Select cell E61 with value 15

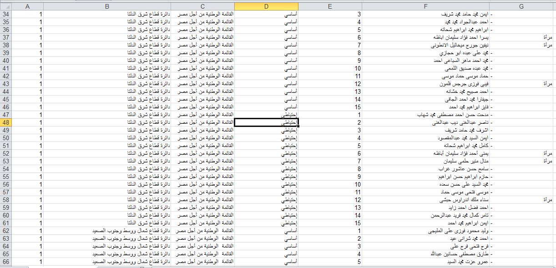click(330, 223)
